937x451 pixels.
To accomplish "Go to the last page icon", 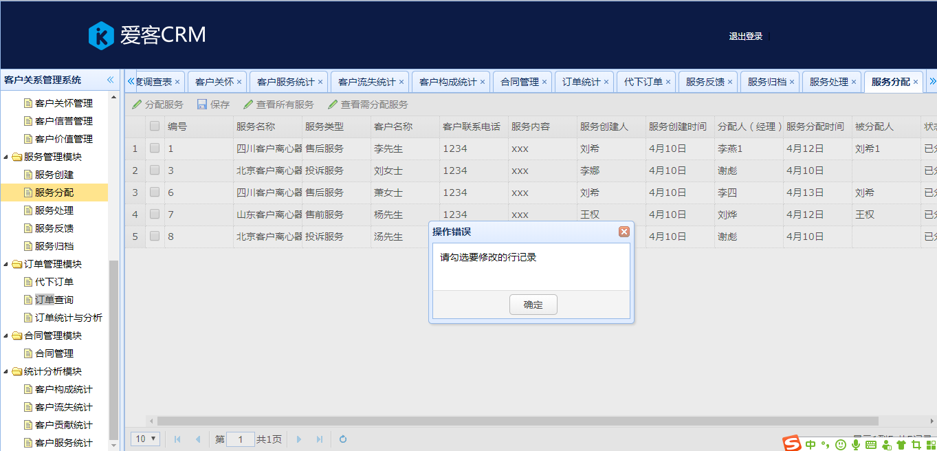I will pyautogui.click(x=320, y=439).
